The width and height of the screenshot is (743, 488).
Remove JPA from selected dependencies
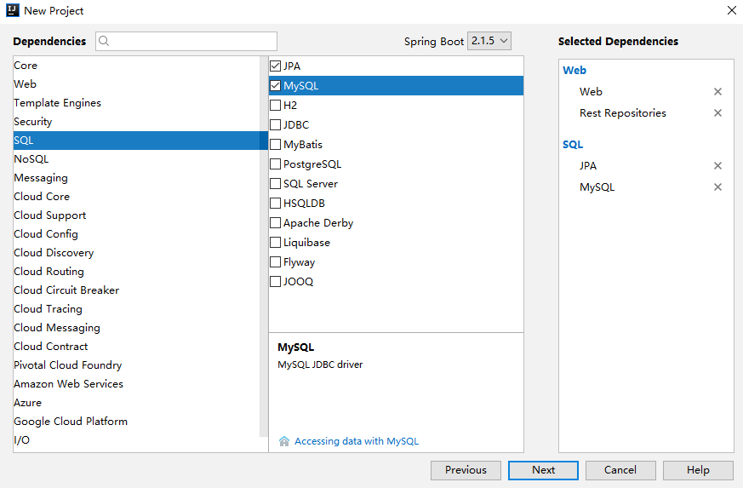[x=717, y=166]
